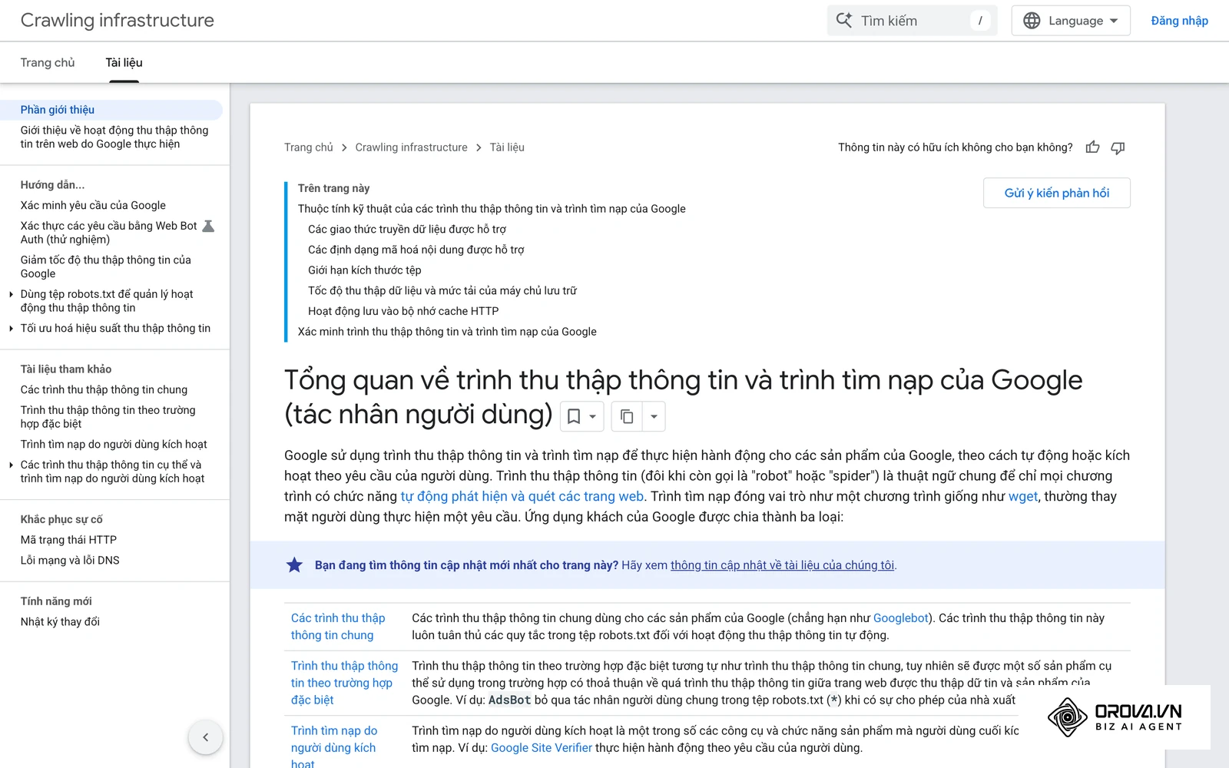Select Phần giới thiệu in the sidebar
Viewport: 1229px width, 768px height.
(x=111, y=110)
